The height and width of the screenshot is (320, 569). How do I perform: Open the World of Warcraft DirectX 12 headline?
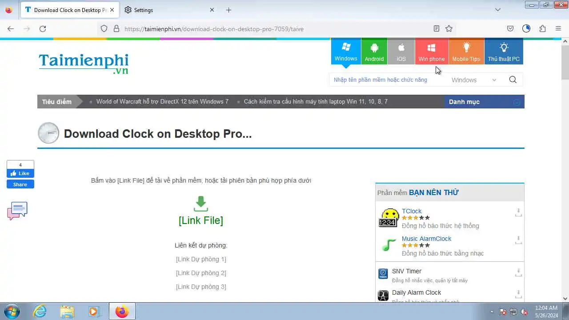pyautogui.click(x=162, y=102)
